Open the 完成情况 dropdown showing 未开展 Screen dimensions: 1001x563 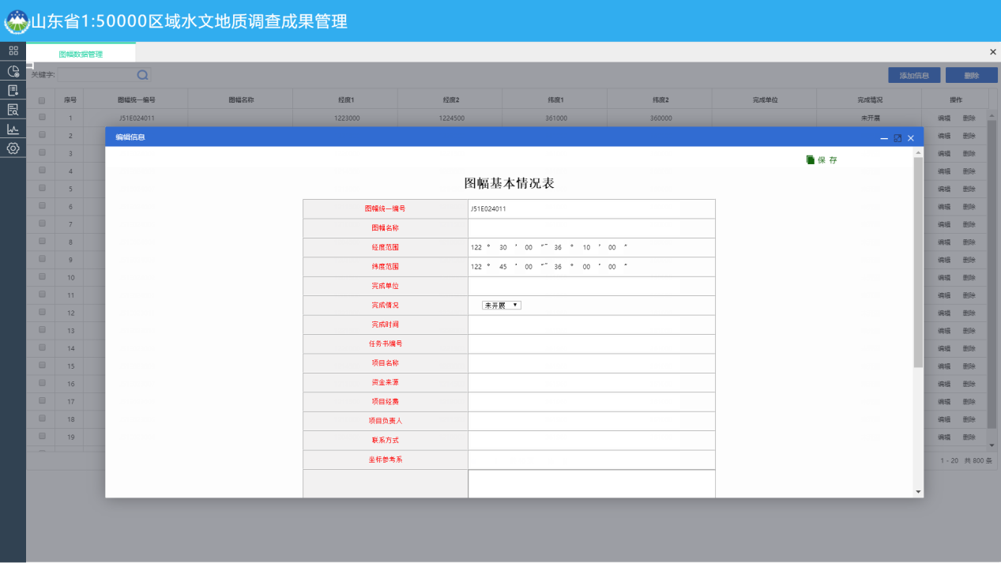click(x=501, y=305)
